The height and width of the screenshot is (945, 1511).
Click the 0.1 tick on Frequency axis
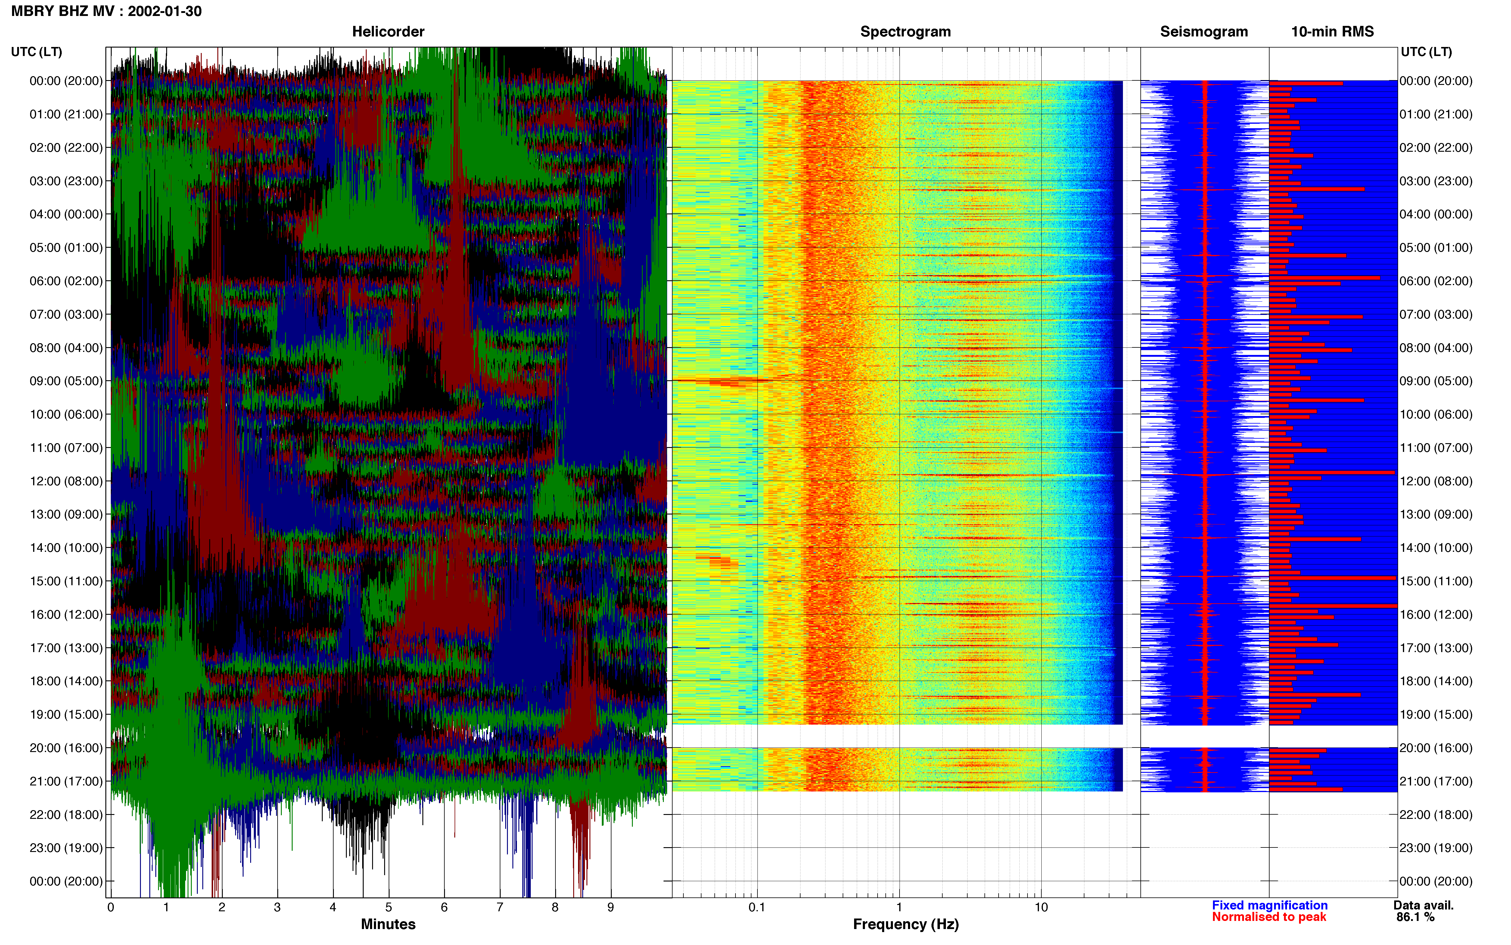tap(757, 907)
